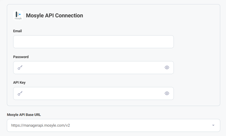Click the key icon in Password field

pos(20,67)
